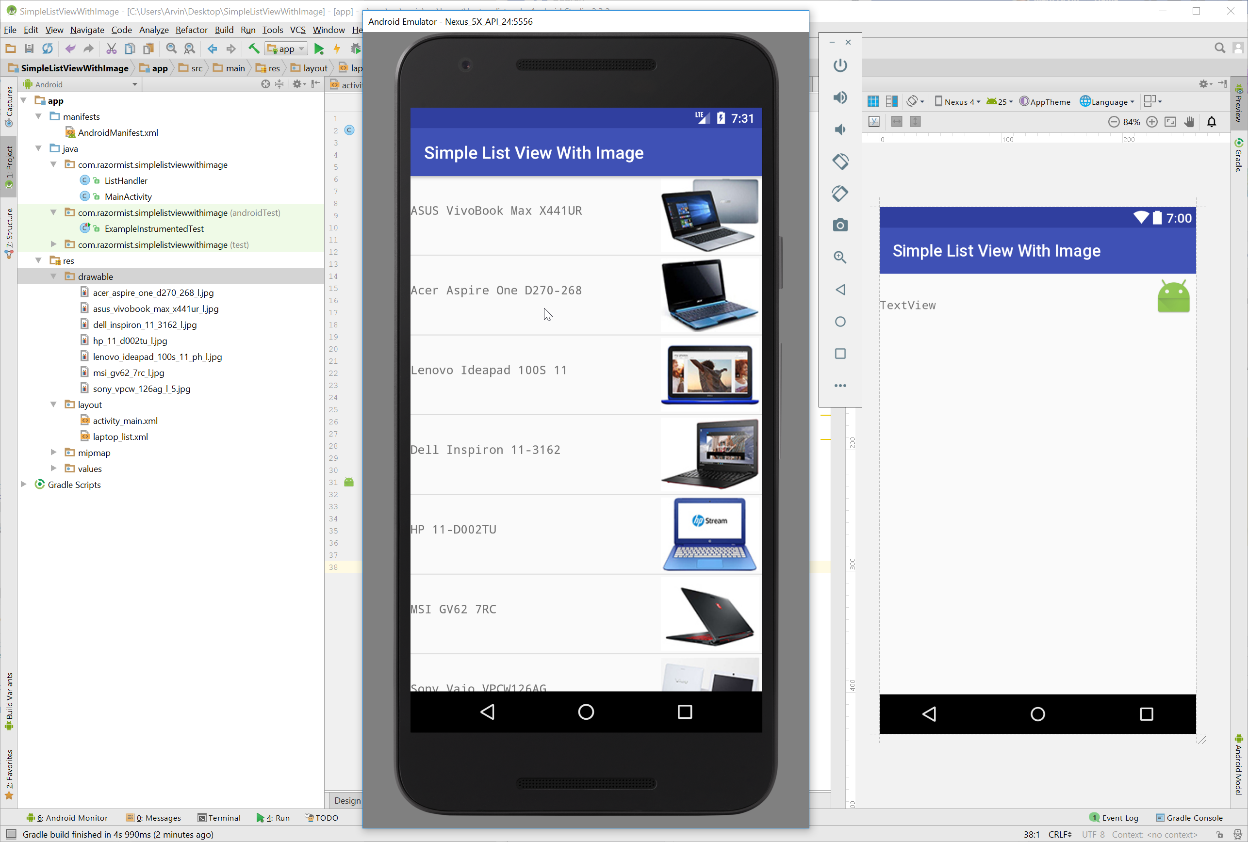The height and width of the screenshot is (842, 1248).
Task: Expand Gradle Scripts node
Action: 24,484
